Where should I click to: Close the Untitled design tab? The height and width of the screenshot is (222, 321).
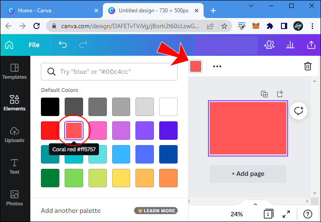[x=196, y=11]
